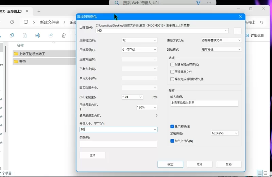The height and width of the screenshot is (177, 272).
Task: Open the CPU 线程数 dropdown
Action: [132, 97]
